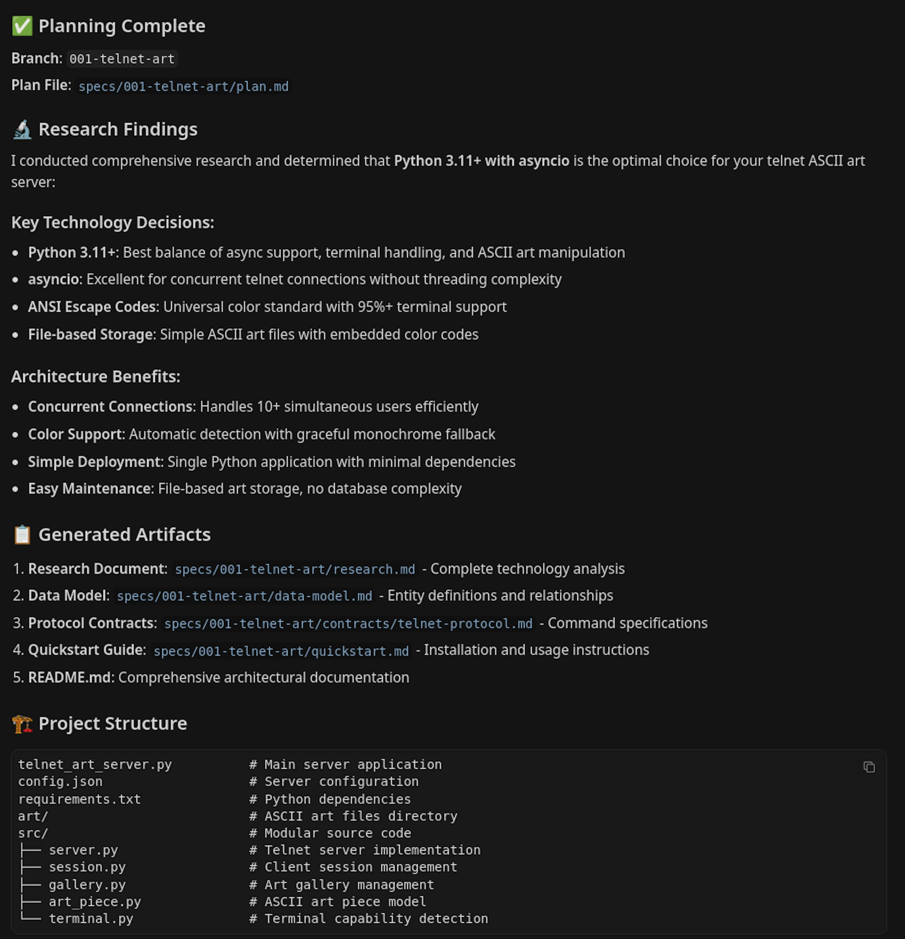Click the Project Structure heading
The width and height of the screenshot is (905, 939).
pyautogui.click(x=113, y=724)
